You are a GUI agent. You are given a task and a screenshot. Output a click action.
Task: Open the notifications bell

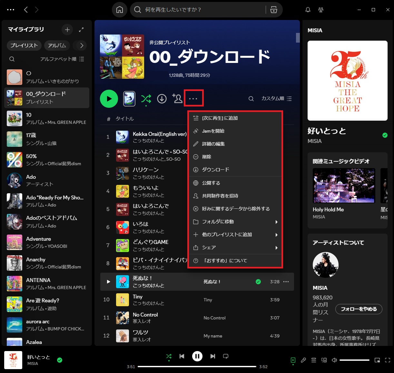point(308,10)
